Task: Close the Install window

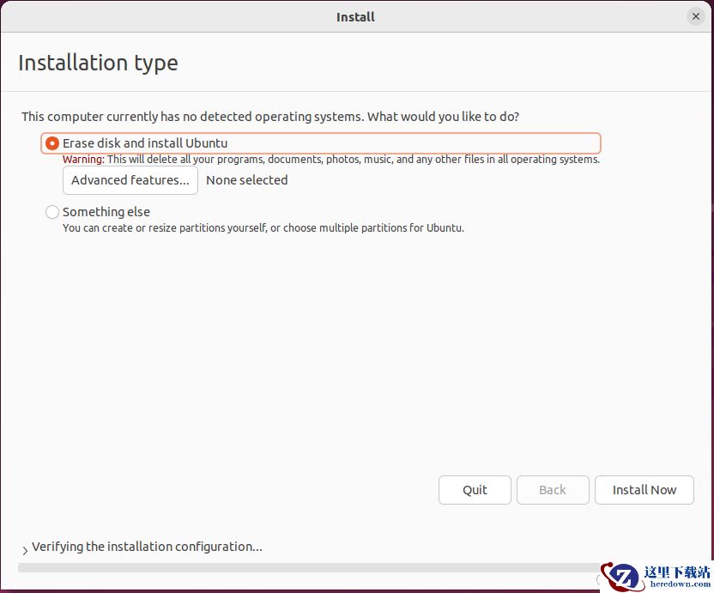Action: 695,17
